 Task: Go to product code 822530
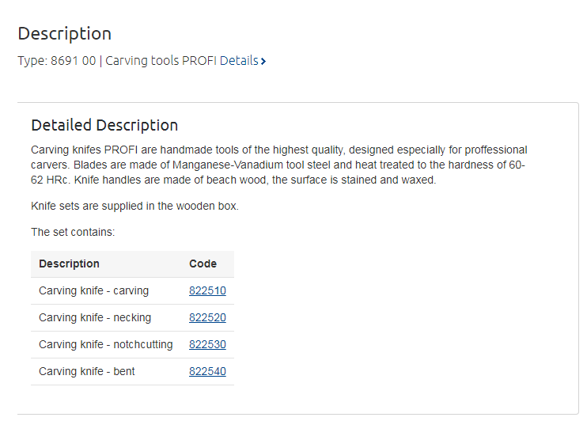point(207,344)
